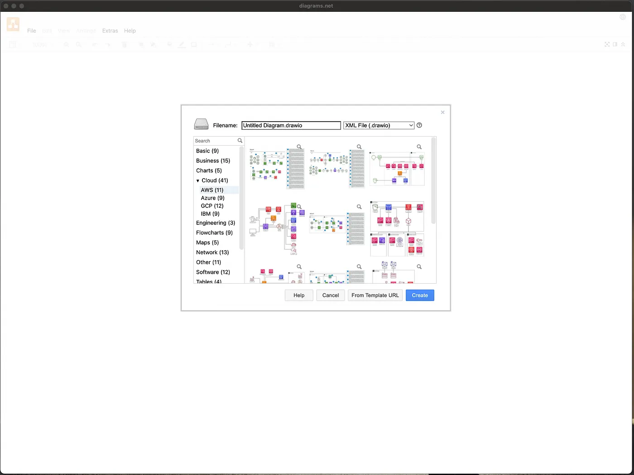Viewport: 634px width, 475px height.
Task: Click the Undo arrow icon
Action: click(x=95, y=44)
